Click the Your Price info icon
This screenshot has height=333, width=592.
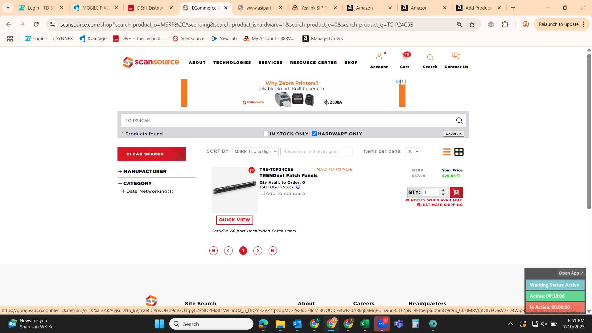[458, 176]
